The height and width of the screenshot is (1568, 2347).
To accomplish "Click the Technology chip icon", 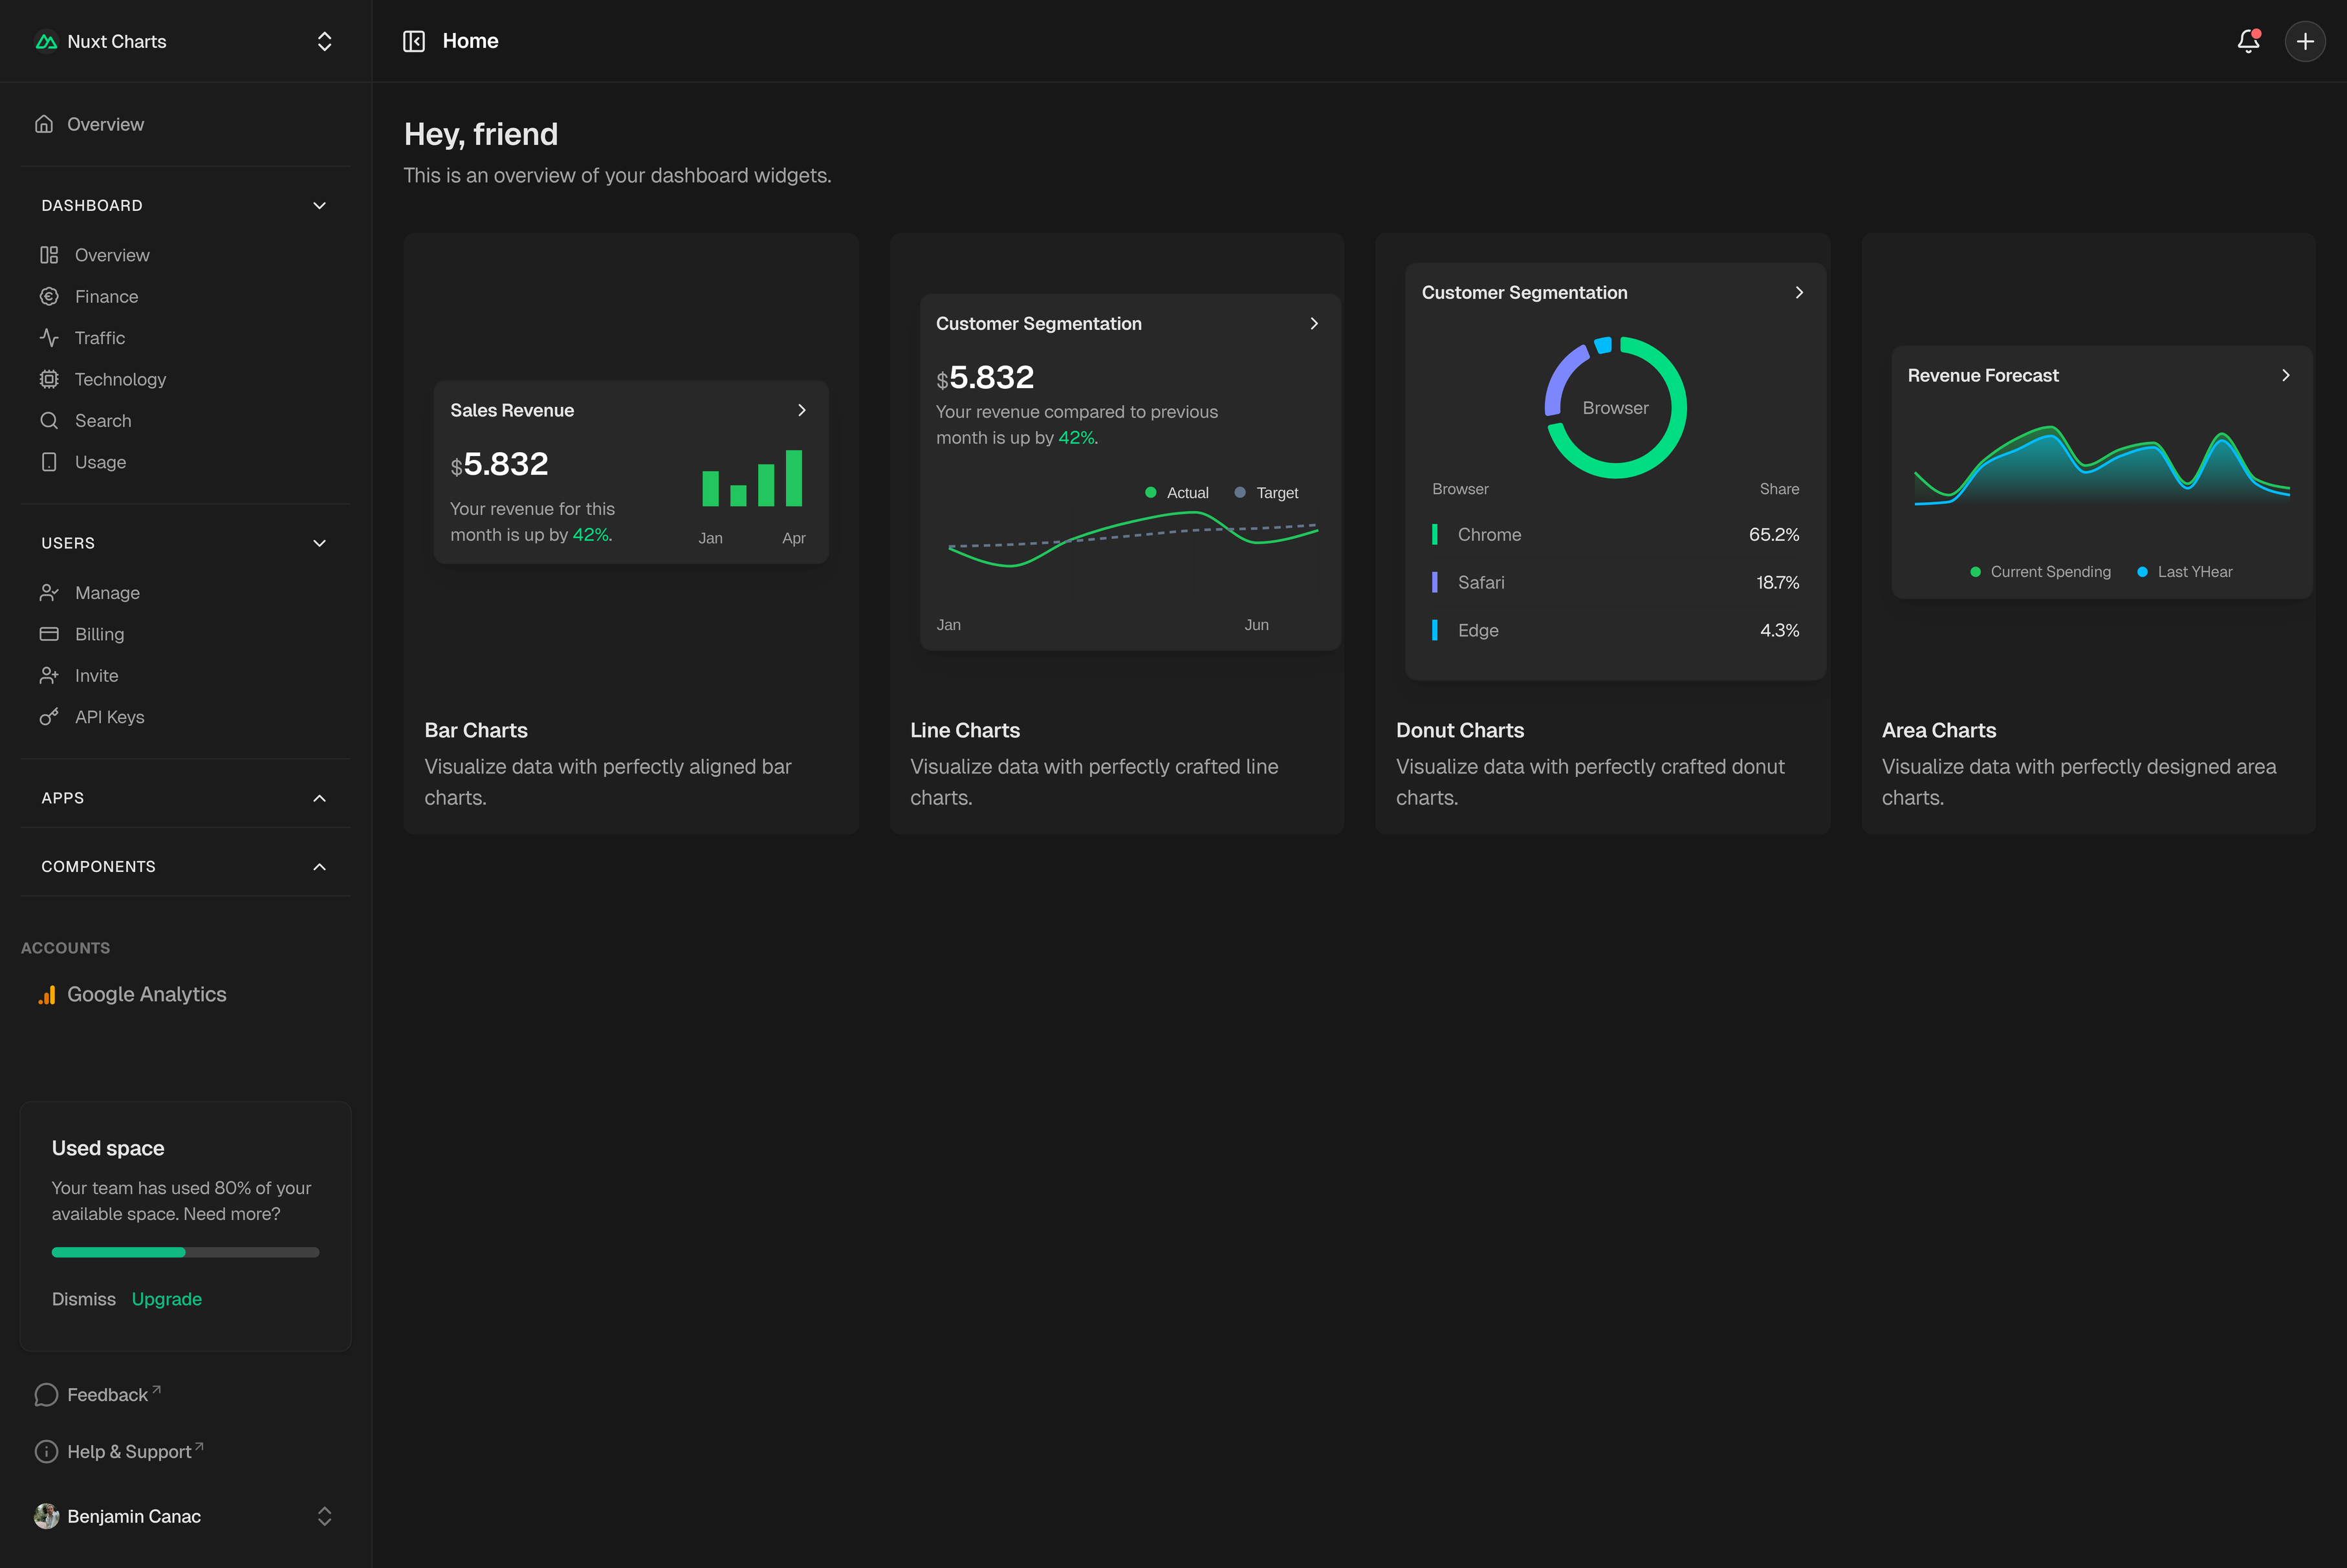I will [49, 379].
